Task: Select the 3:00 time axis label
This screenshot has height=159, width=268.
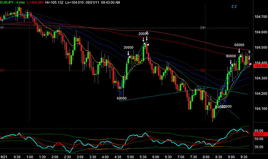Action: 80,157
